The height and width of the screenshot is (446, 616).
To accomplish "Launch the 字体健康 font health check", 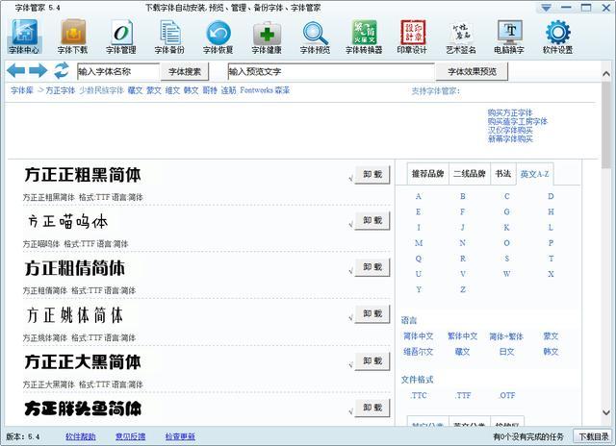I will 267,36.
